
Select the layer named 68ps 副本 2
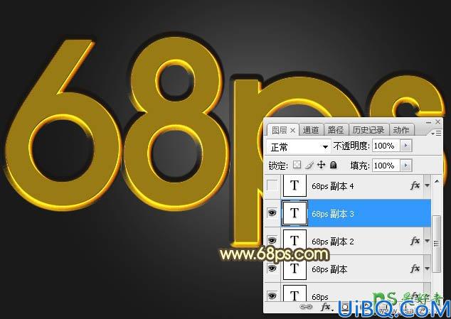pos(333,242)
